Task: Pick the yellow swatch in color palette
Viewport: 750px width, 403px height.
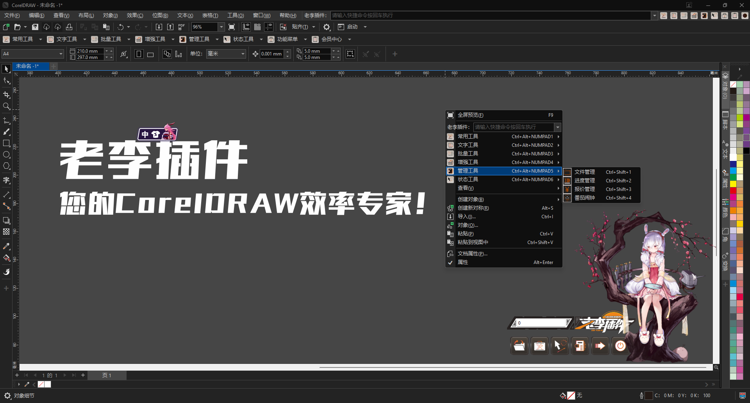Action: [x=733, y=184]
